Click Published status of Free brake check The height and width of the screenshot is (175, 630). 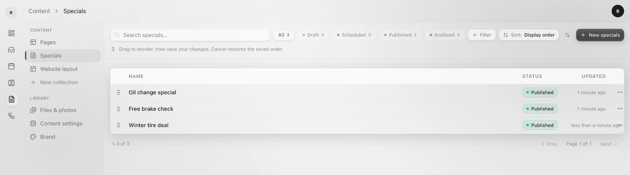(540, 109)
